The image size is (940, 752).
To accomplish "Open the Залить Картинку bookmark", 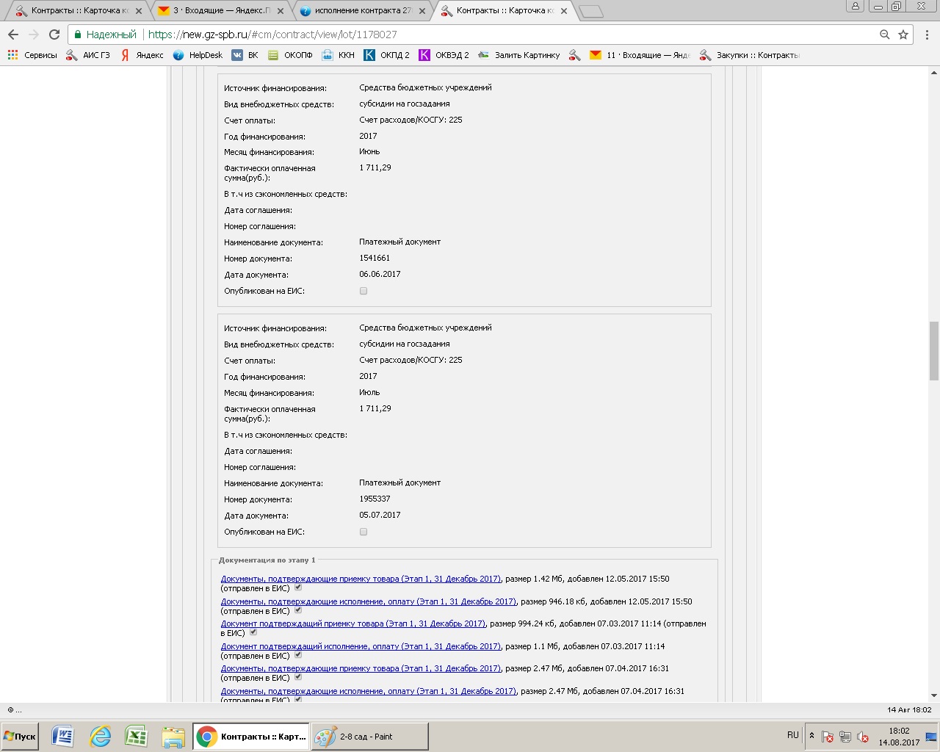I will 518,55.
